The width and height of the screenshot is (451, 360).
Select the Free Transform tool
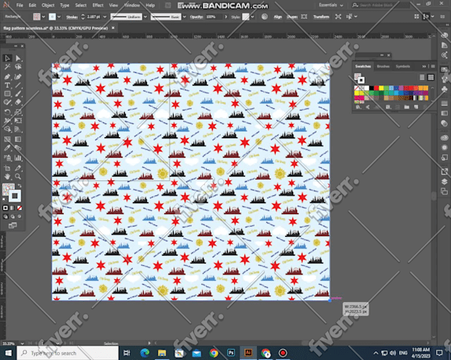(x=18, y=121)
